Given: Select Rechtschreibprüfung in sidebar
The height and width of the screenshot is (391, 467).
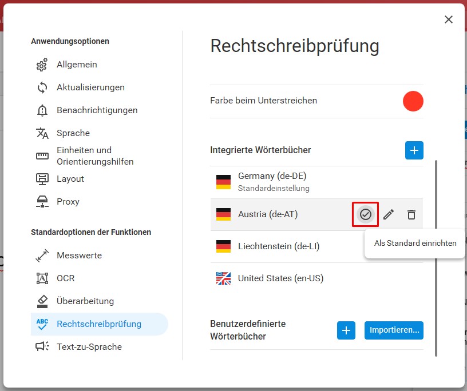Looking at the screenshot, I should [x=100, y=324].
